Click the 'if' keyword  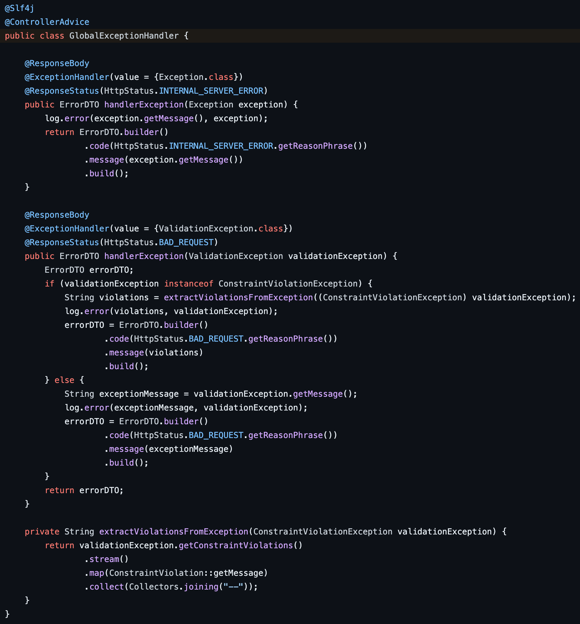(50, 284)
